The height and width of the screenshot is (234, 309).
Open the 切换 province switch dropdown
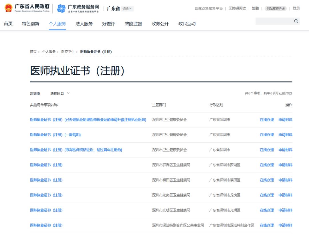pyautogui.click(x=127, y=9)
